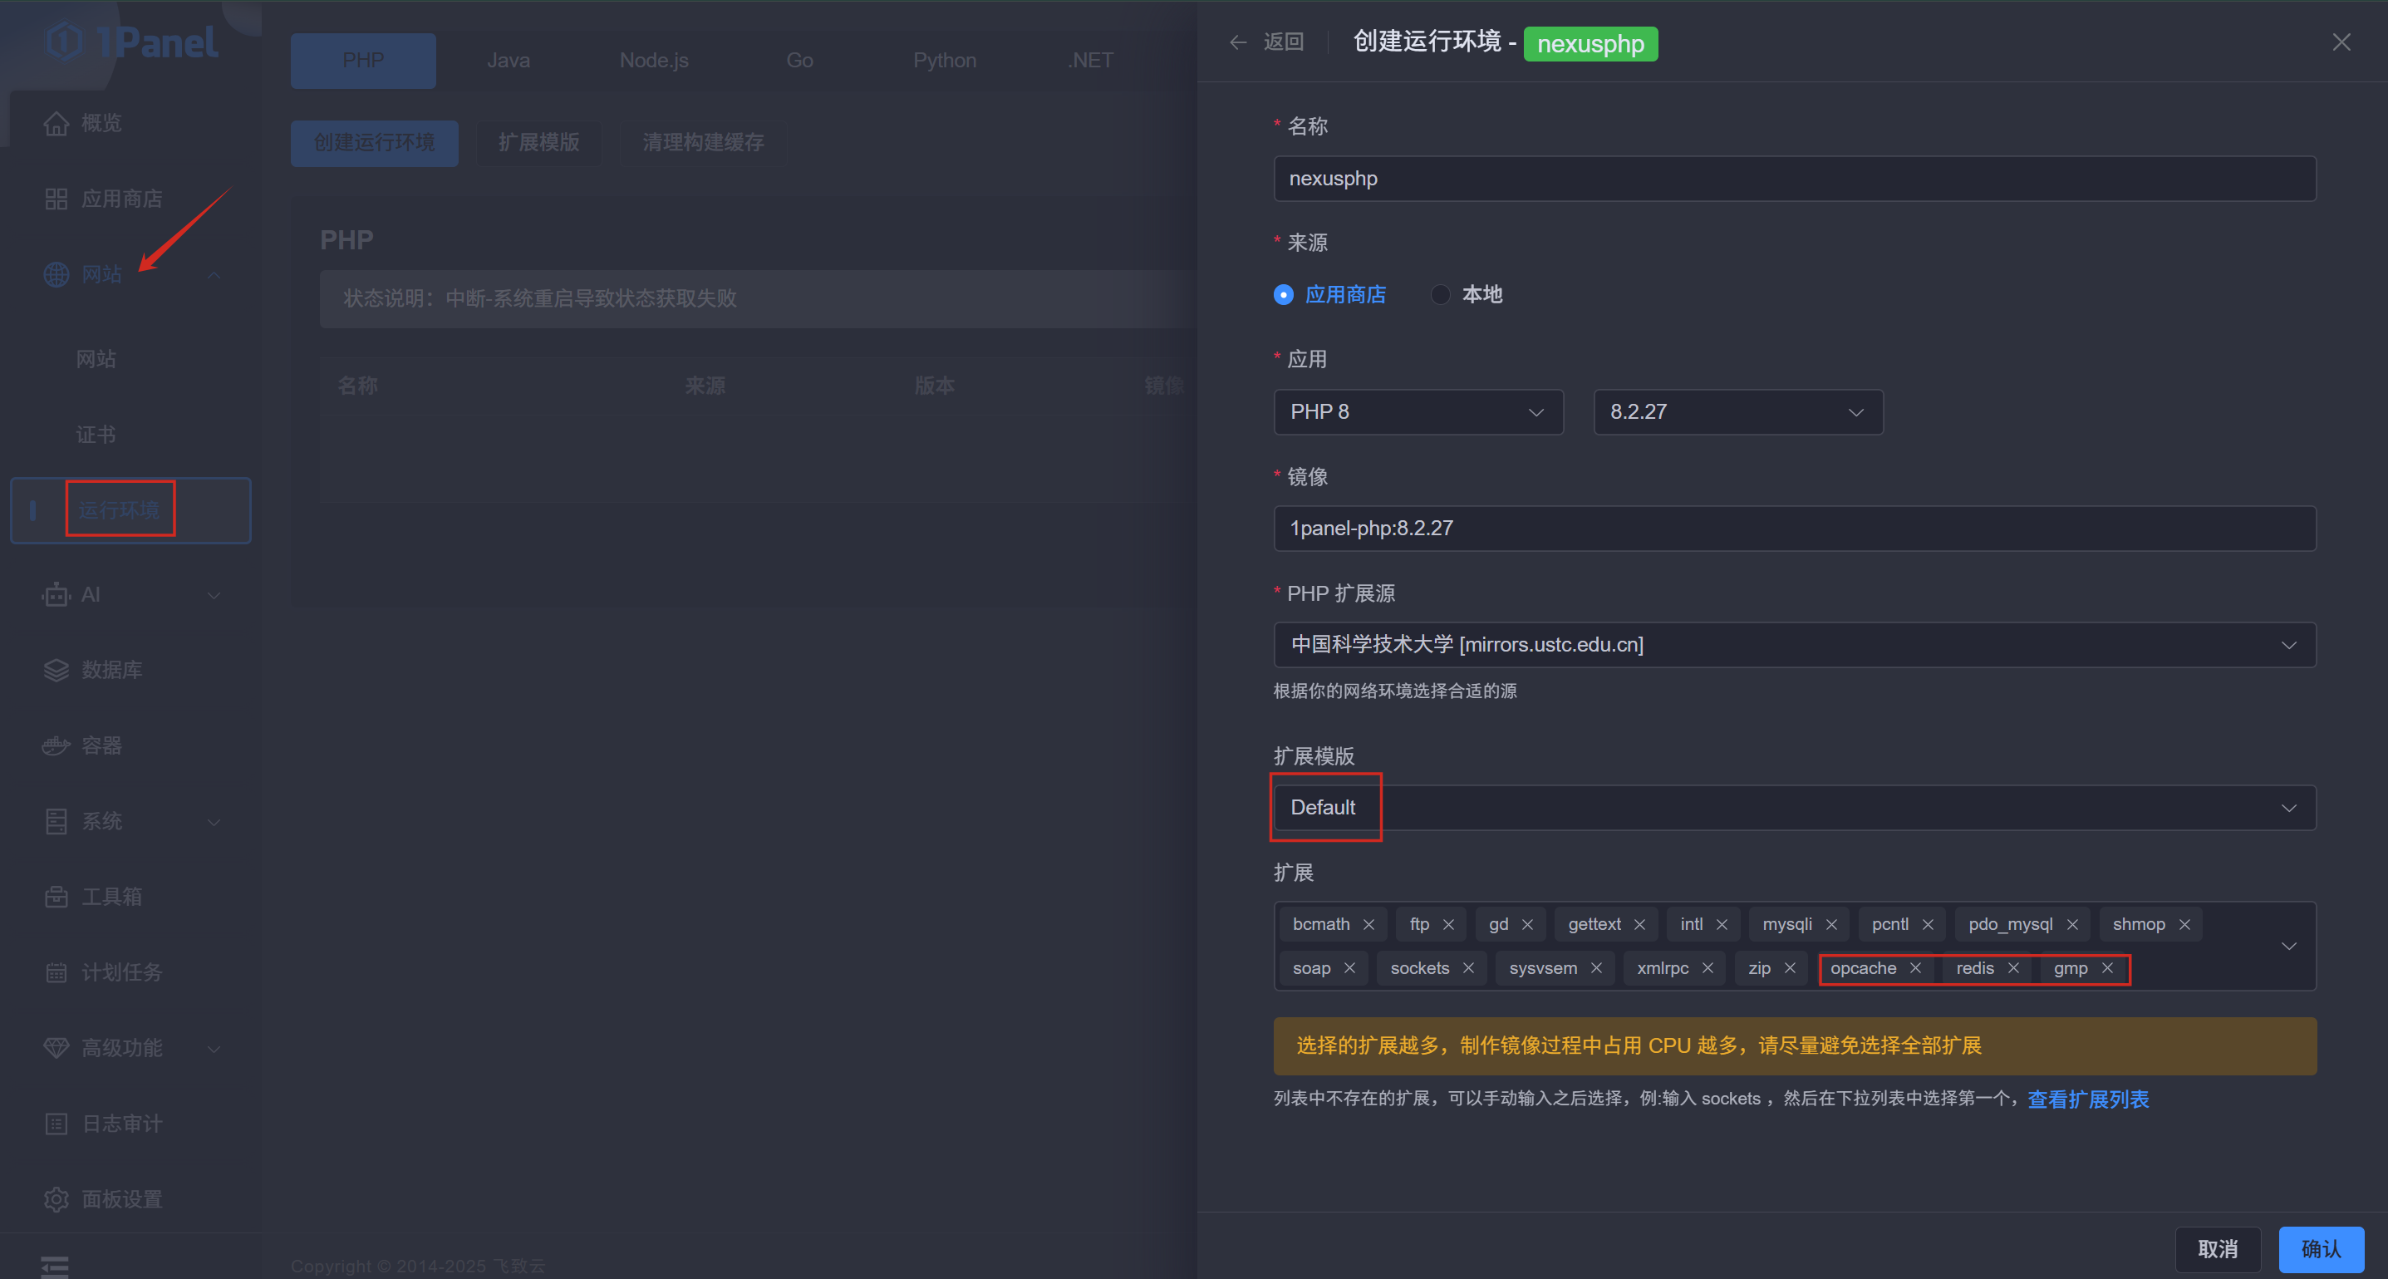Remove the opcache extension tag
2388x1279 pixels.
1915,967
